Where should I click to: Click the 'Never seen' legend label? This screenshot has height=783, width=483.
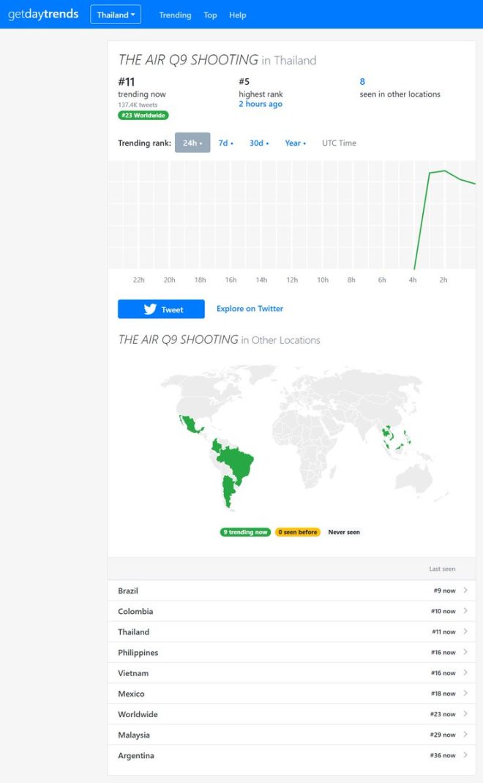[344, 532]
